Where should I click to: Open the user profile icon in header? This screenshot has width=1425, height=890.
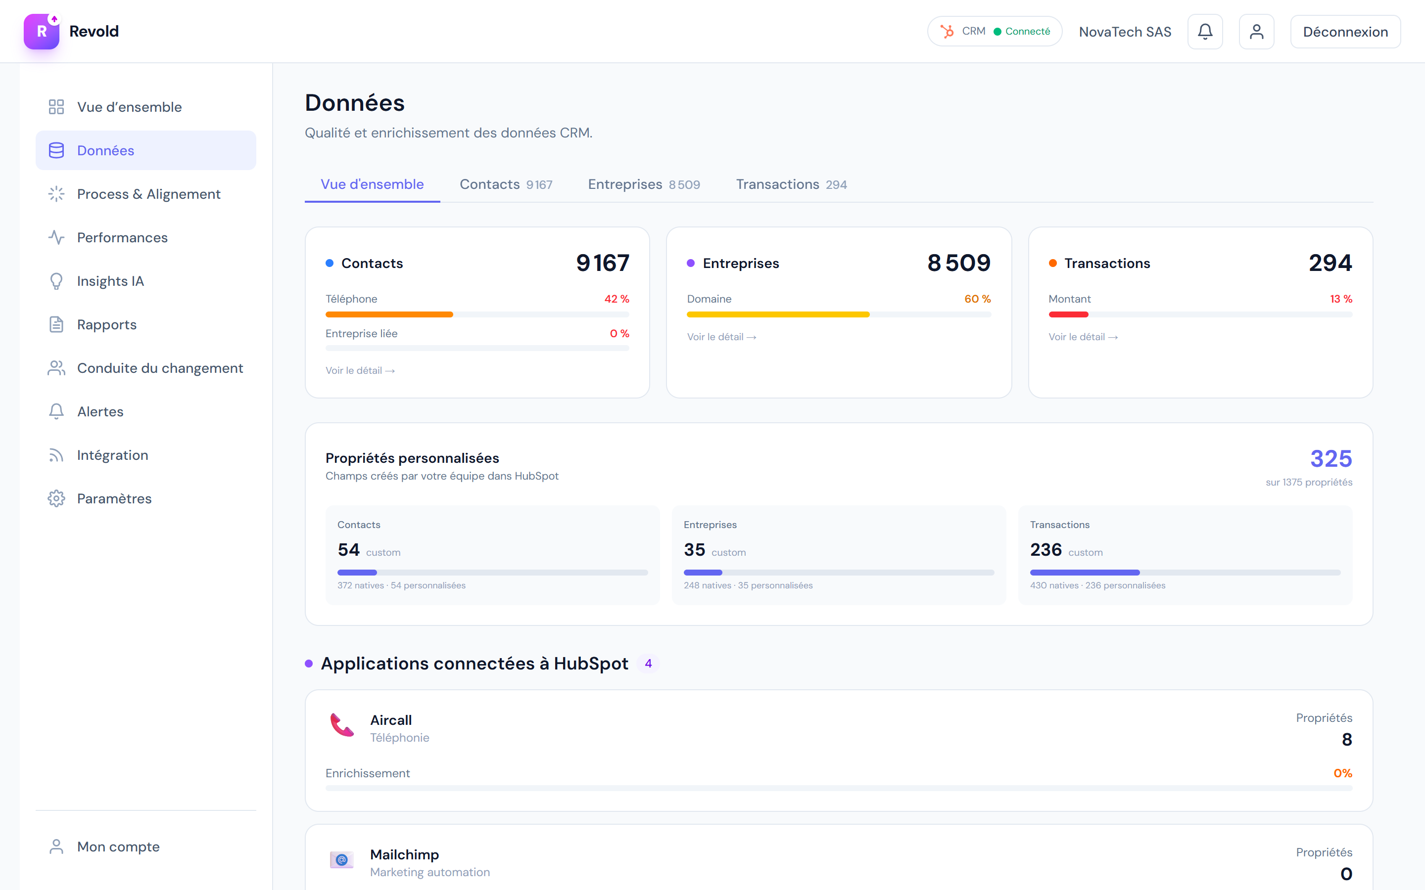coord(1256,32)
